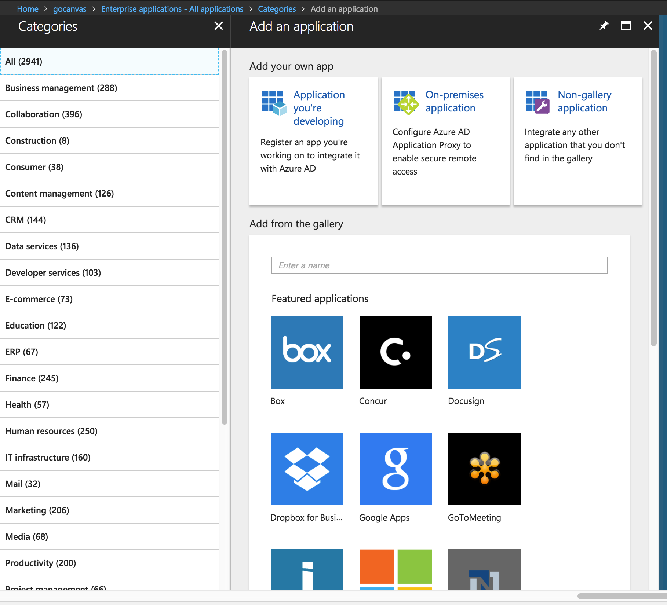Screen dimensions: 667x605
Task: Click the Box application tile icon
Action: [307, 352]
